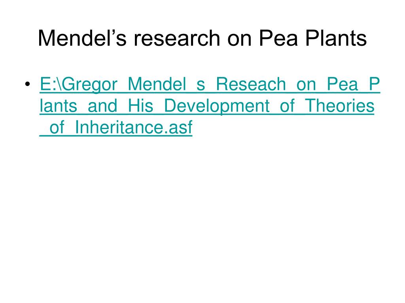The image size is (405, 303).
Task: Click 'Pea' in the hyperlink's first line
Action: [x=342, y=84]
